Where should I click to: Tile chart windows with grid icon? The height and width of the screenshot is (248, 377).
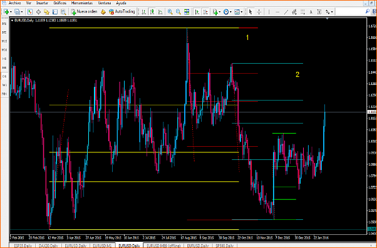point(187,12)
